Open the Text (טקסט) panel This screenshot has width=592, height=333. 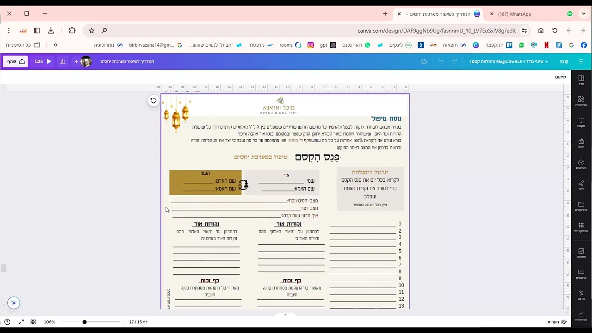click(x=581, y=123)
